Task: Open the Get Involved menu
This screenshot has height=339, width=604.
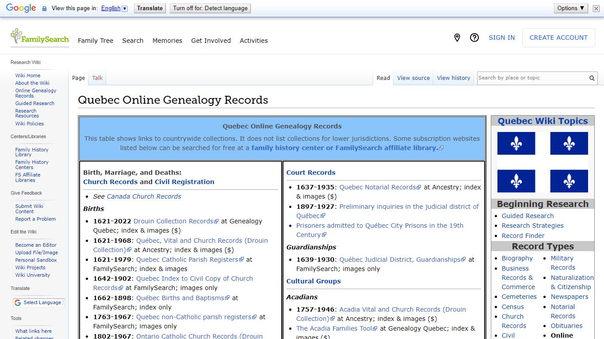Action: 211,41
